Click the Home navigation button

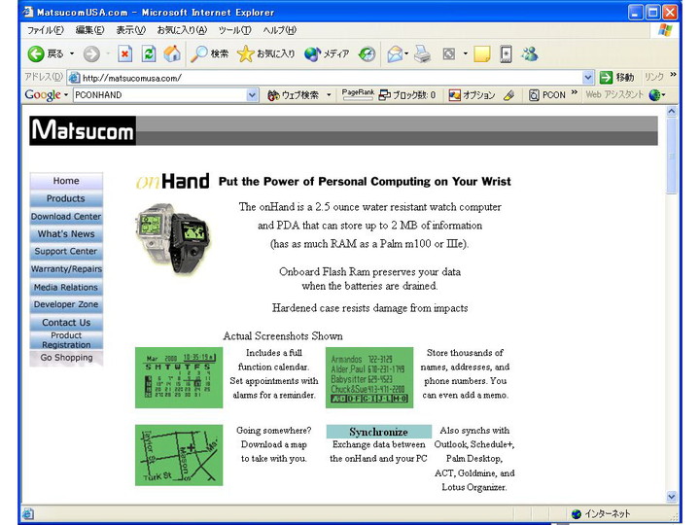point(66,181)
